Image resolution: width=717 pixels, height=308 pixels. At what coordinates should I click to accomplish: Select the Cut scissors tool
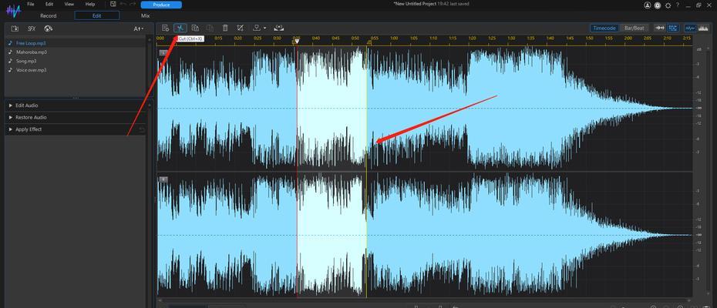[x=180, y=28]
